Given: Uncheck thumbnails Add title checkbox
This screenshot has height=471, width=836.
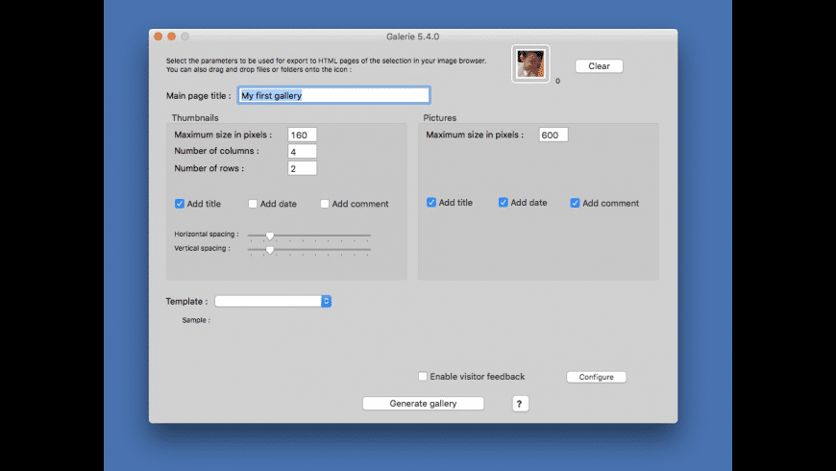Looking at the screenshot, I should pyautogui.click(x=180, y=204).
